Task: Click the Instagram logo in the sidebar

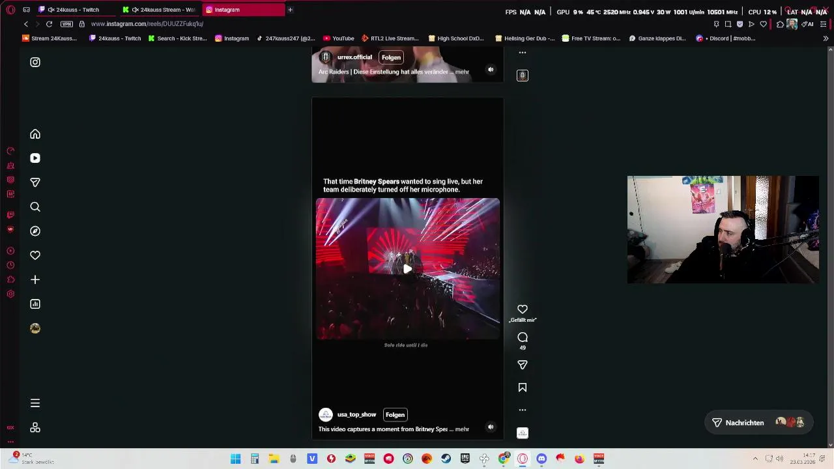Action: [x=35, y=62]
